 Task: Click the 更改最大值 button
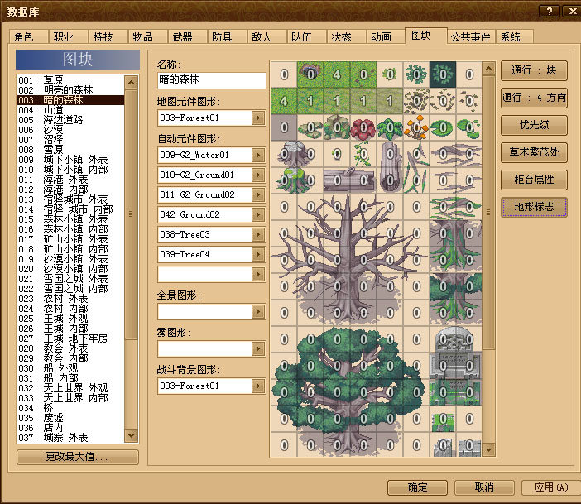78,457
